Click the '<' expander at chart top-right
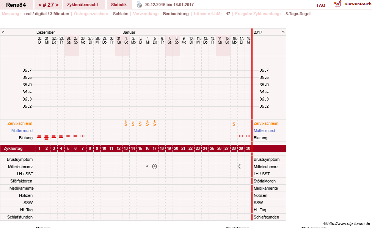This screenshot has height=228, width=372. [283, 31]
